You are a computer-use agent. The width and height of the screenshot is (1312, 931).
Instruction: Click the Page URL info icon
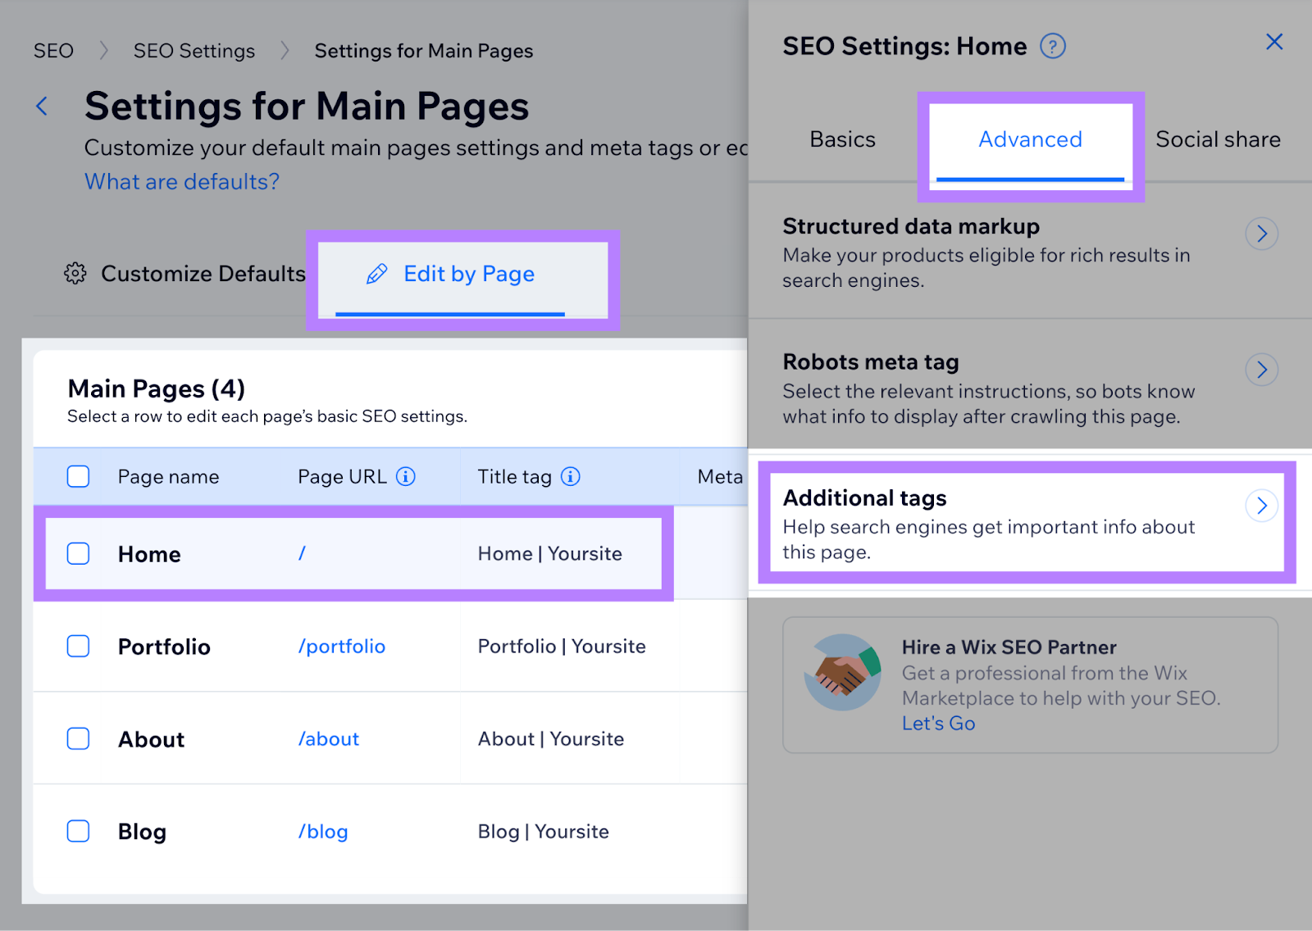pyautogui.click(x=406, y=476)
